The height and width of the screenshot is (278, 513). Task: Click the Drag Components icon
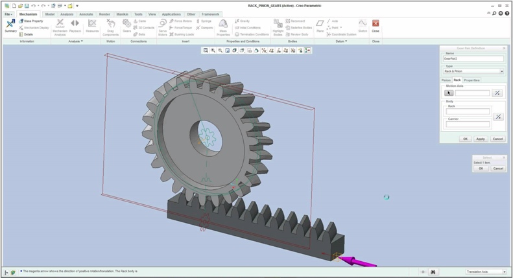coord(111,25)
